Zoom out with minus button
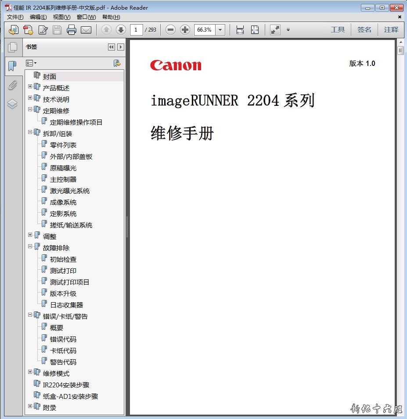The width and height of the screenshot is (407, 419). tap(171, 30)
